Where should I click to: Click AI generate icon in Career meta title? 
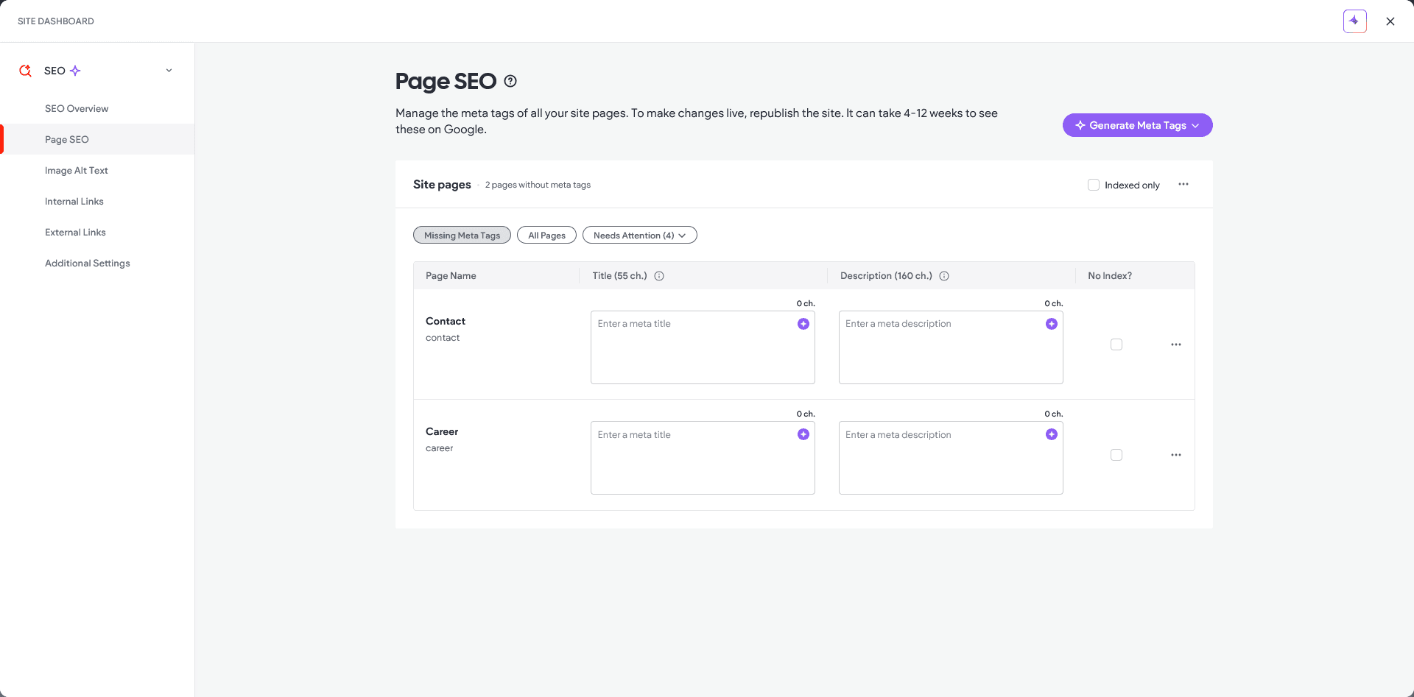[803, 434]
